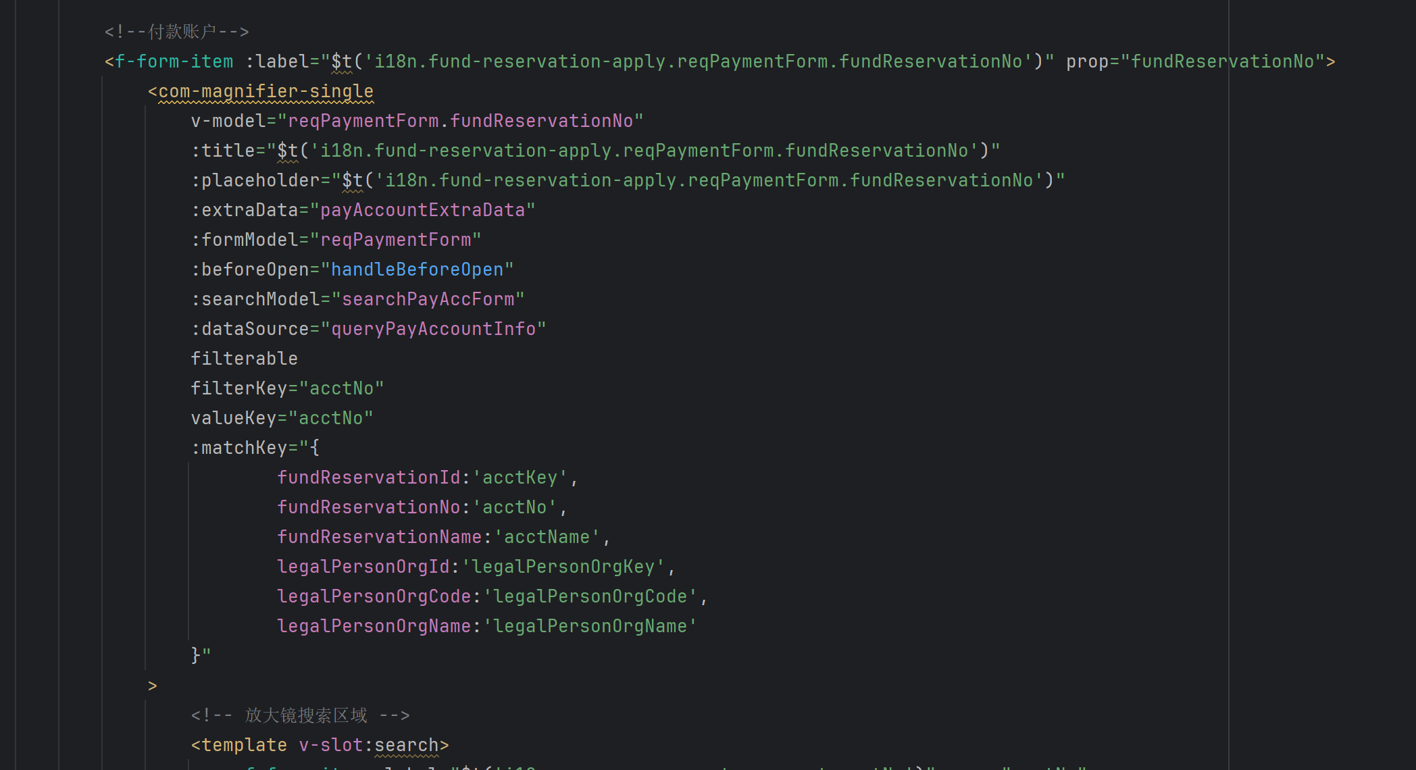Click the :placeholder attribute name

pyautogui.click(x=255, y=180)
